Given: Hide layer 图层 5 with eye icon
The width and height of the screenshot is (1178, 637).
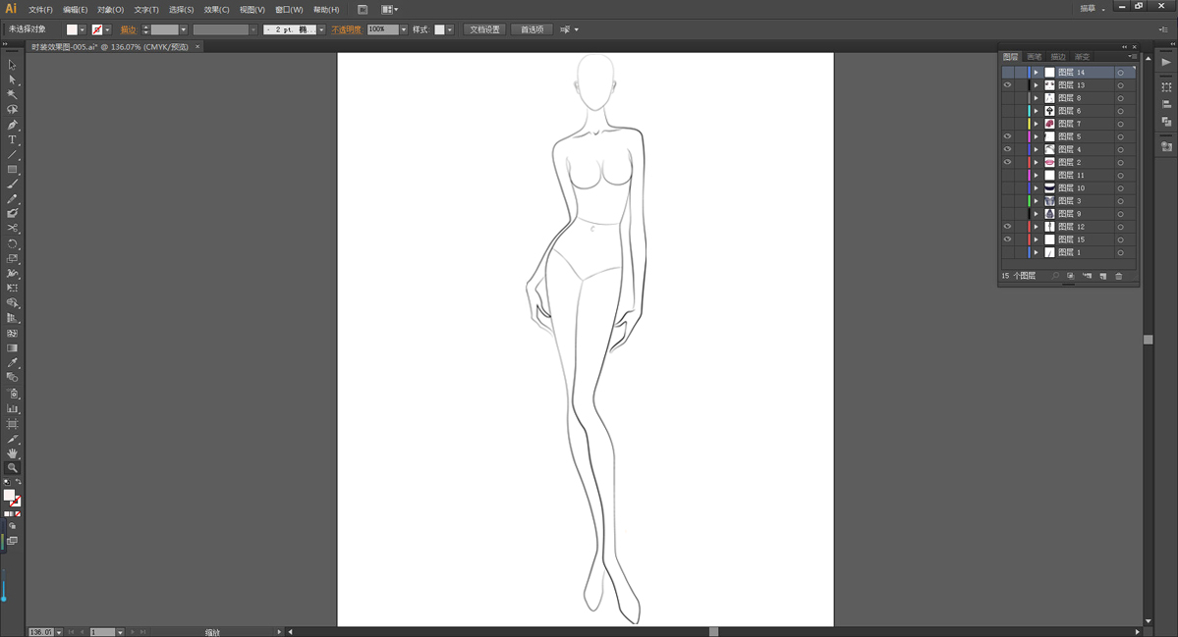Looking at the screenshot, I should [1007, 136].
